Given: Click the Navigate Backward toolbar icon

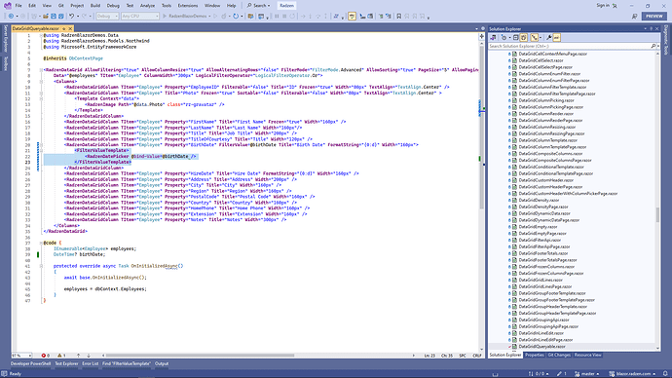Looking at the screenshot, I should [11, 17].
